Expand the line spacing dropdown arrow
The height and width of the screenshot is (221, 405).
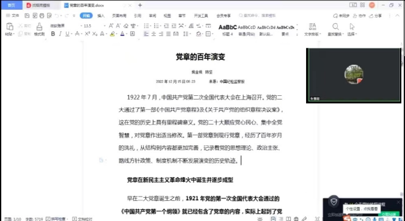(x=191, y=34)
